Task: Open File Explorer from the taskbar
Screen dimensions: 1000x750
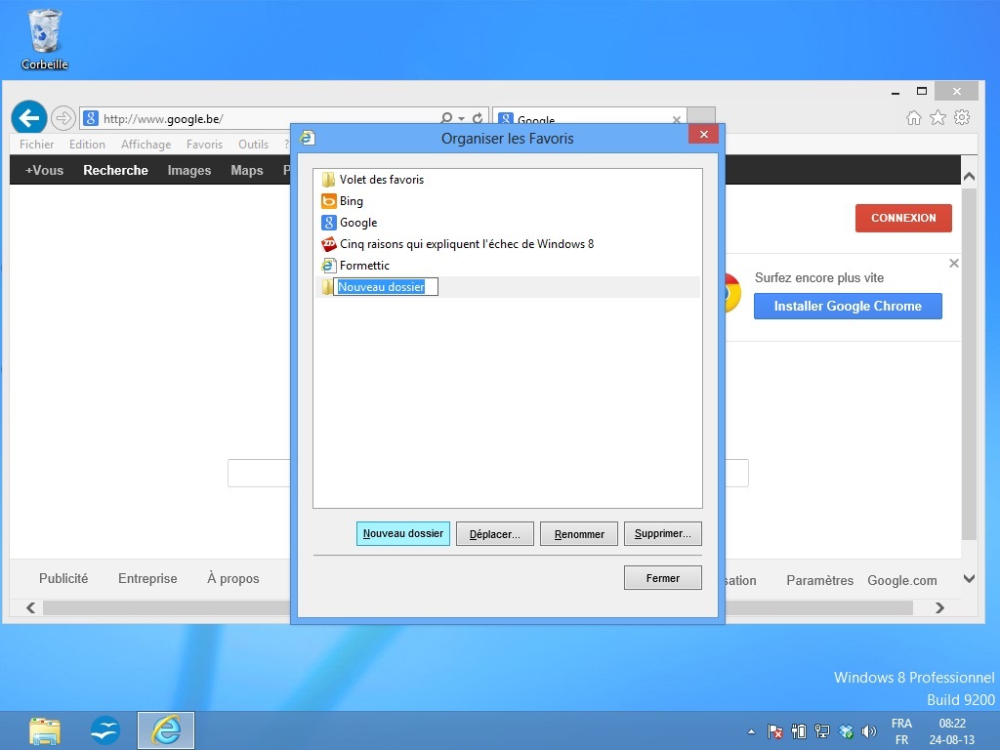Action: click(45, 730)
